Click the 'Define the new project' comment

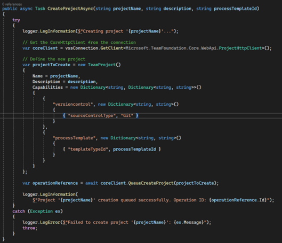point(54,59)
